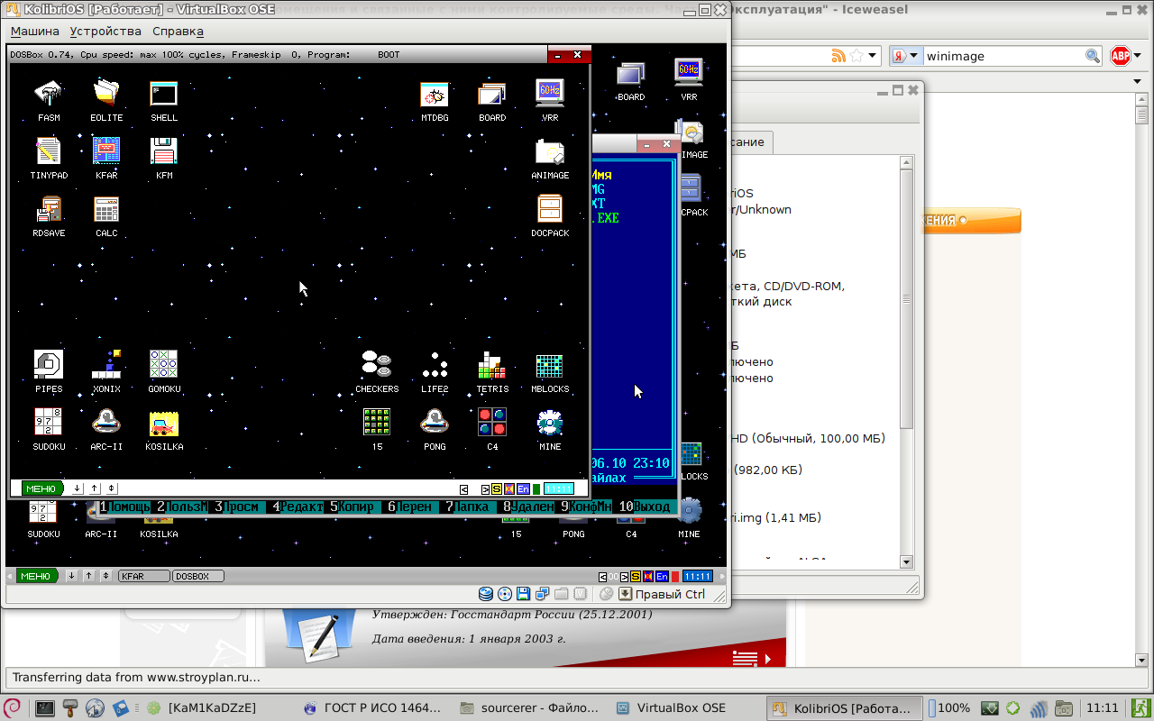
Task: Toggle the En keyboard layout indicator on the taskbar
Action: [662, 576]
